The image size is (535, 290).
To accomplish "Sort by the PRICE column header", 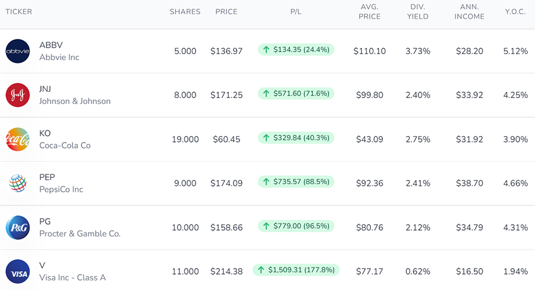I will point(226,12).
